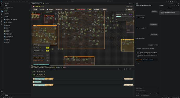Viewport: 180px width, 98px height.
Task: Expand the target folder
Action: click(7, 16)
